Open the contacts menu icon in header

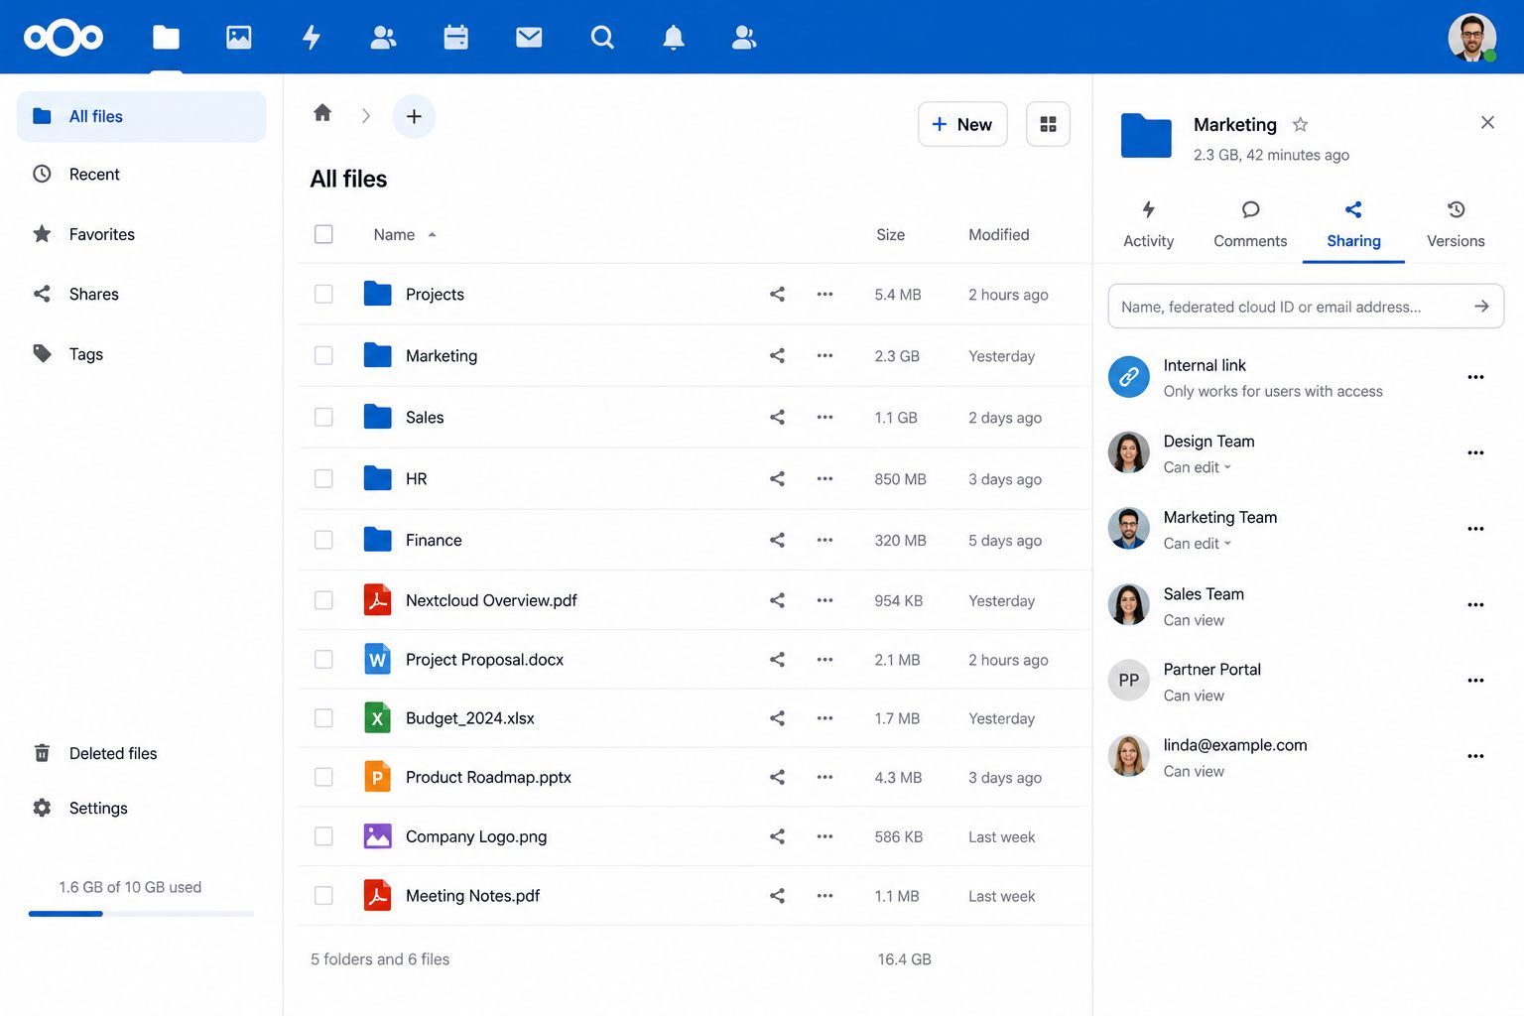[744, 38]
